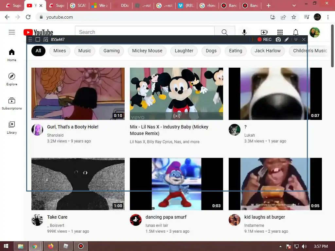Go back in the browser
The height and width of the screenshot is (251, 335).
[x=7, y=17]
